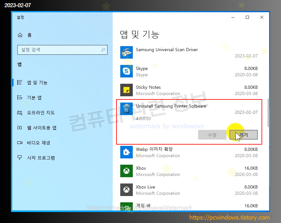Click version text 4.0.0.93

pos(143,119)
